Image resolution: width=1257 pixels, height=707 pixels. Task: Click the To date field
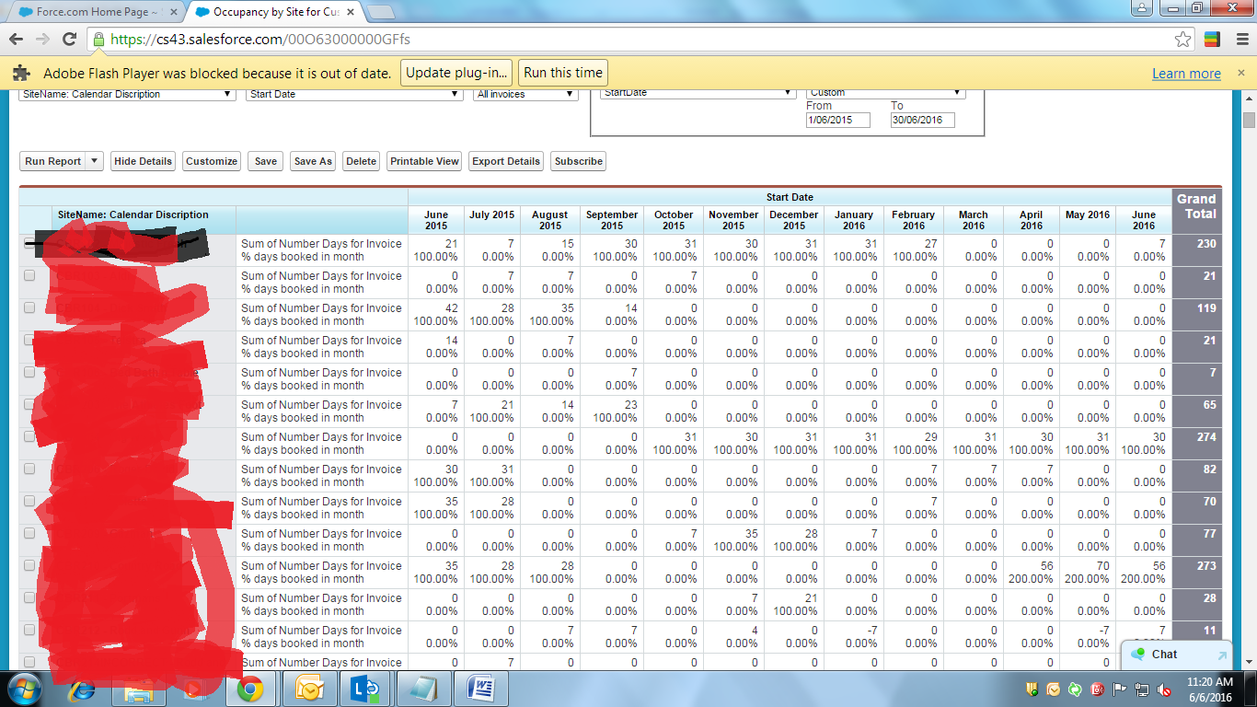click(x=923, y=121)
